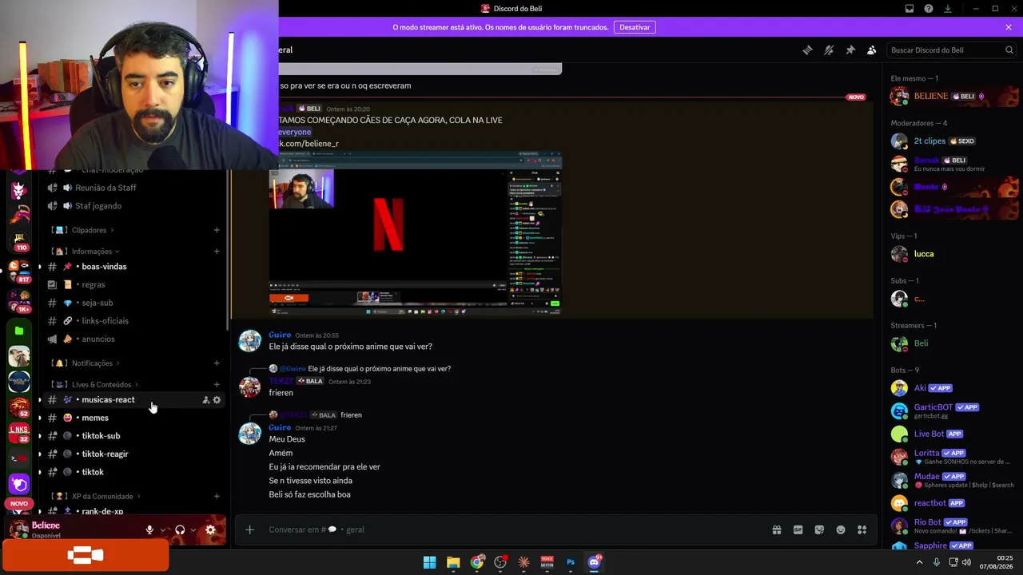Open Loritta bot profile in member list
1023x575 pixels.
953,457
